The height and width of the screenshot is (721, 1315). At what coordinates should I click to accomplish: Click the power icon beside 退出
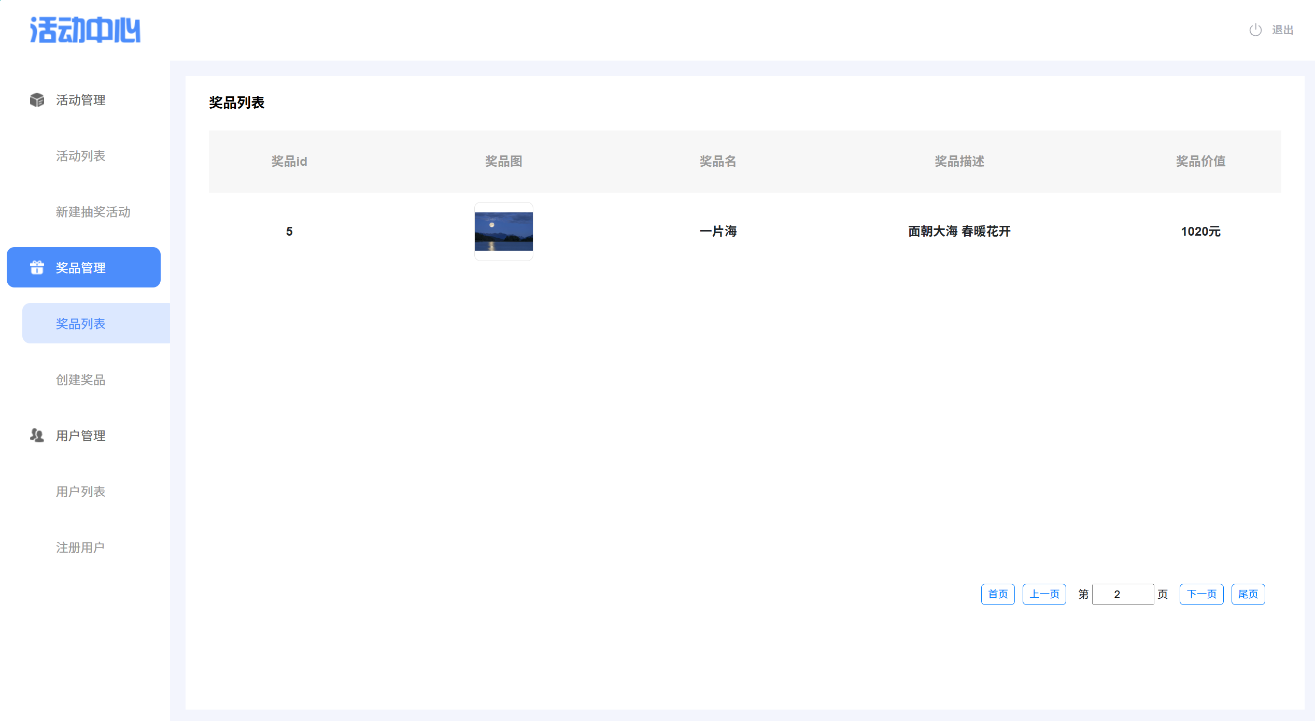[1255, 30]
